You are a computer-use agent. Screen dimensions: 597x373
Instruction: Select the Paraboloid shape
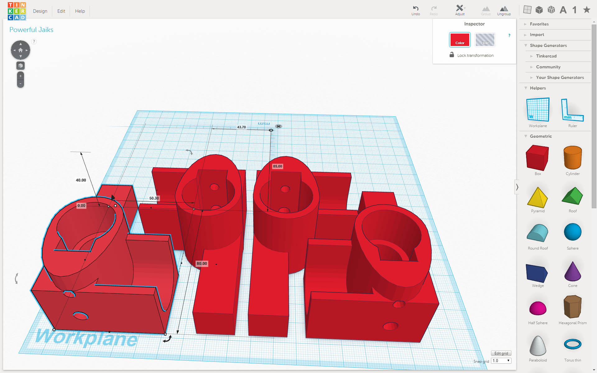538,346
